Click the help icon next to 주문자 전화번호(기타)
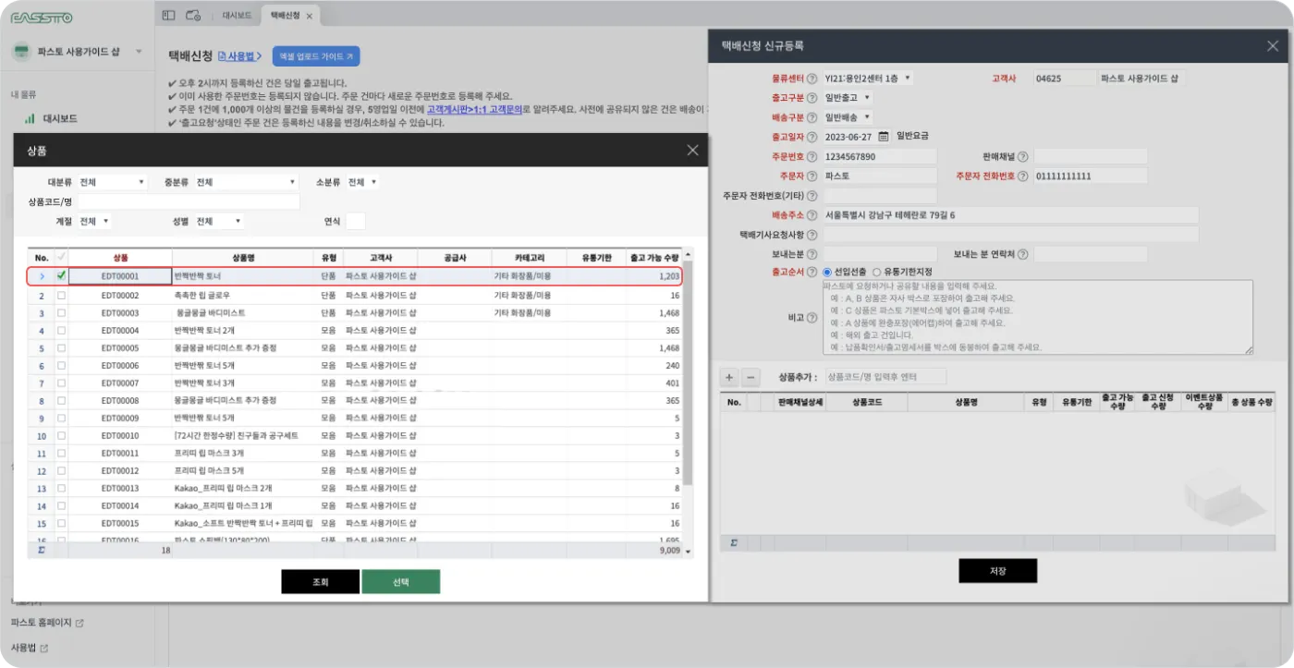 coord(812,196)
